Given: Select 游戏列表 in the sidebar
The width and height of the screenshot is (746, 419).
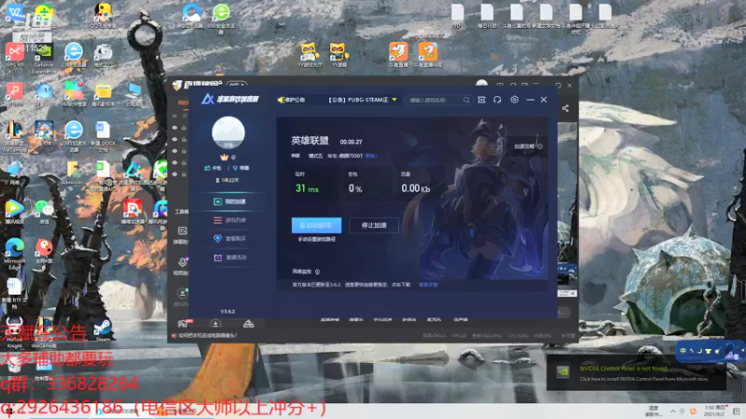Looking at the screenshot, I should (229, 220).
